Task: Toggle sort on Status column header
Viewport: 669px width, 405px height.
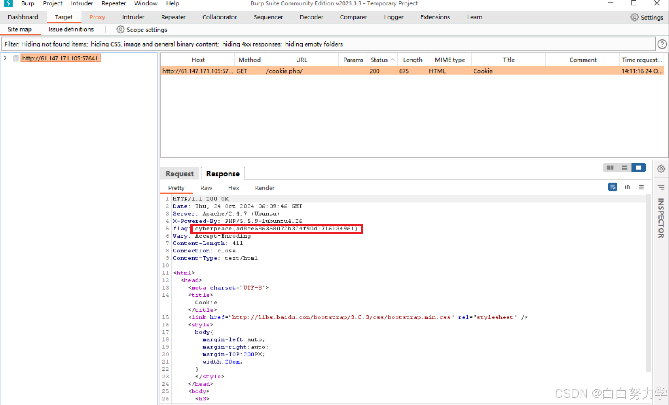Action: click(383, 60)
